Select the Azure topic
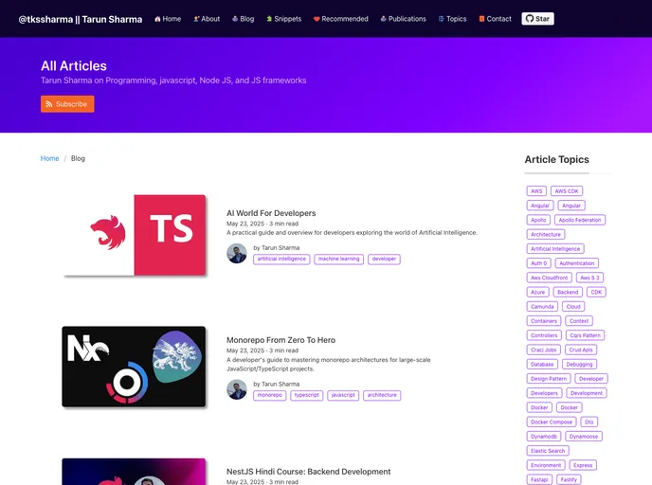652x485 pixels. 537,292
